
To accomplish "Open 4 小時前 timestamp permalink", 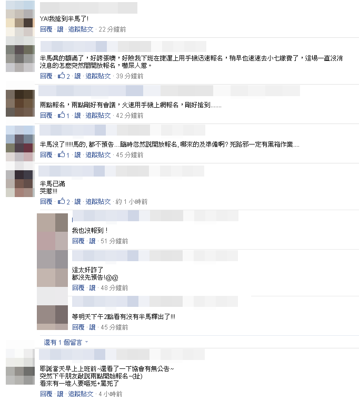I will [x=111, y=394].
